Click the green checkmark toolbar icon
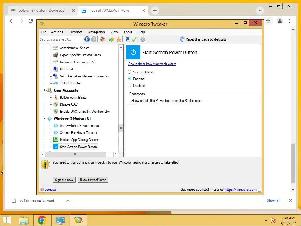Screen dimensions: 301x226 (x=134, y=39)
